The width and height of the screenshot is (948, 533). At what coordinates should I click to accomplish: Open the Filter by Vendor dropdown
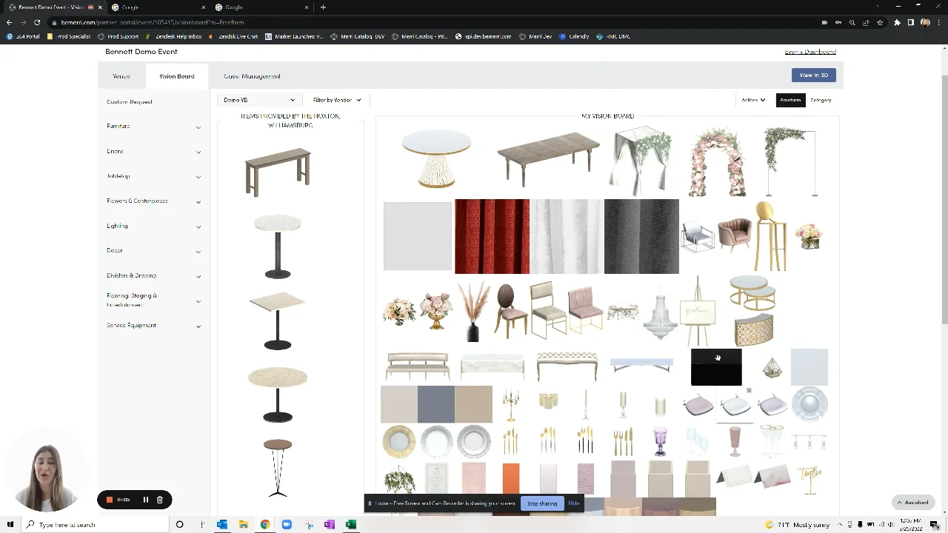[x=337, y=100]
